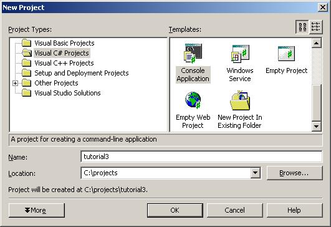The image size is (331, 227).
Task: Select Visual C# Projects in the tree
Action: click(62, 53)
